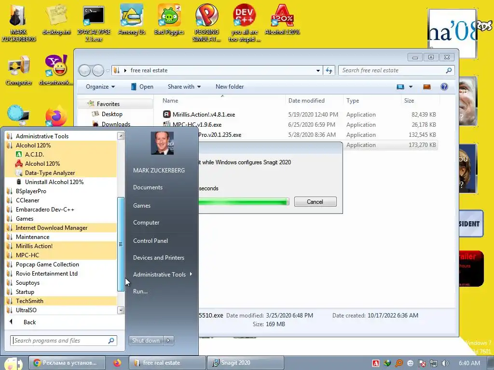Screen dimensions: 494x370
Task: Sort files by Date modified column header
Action: pos(306,101)
